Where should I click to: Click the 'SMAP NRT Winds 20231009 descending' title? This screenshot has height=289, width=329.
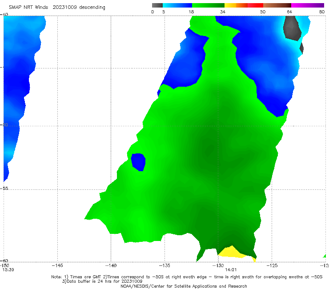57,8
